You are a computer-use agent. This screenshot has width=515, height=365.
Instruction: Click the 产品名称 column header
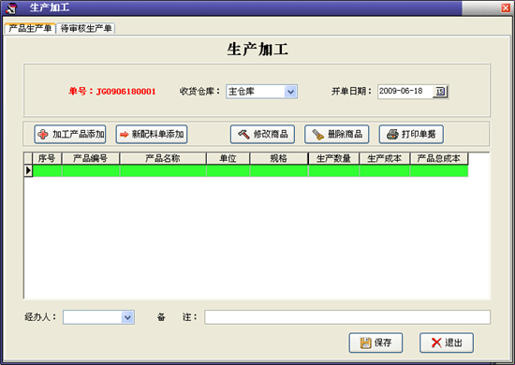[163, 158]
